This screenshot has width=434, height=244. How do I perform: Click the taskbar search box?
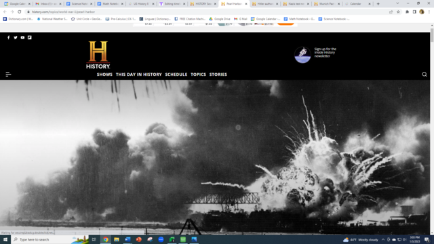click(50, 239)
